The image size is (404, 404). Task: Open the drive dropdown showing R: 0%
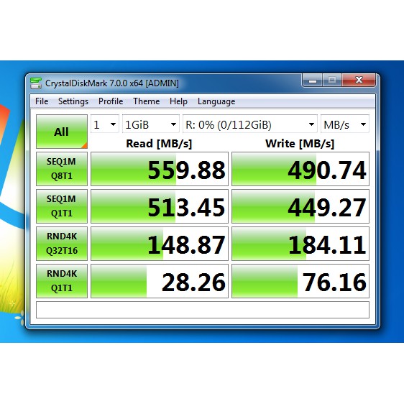[250, 124]
